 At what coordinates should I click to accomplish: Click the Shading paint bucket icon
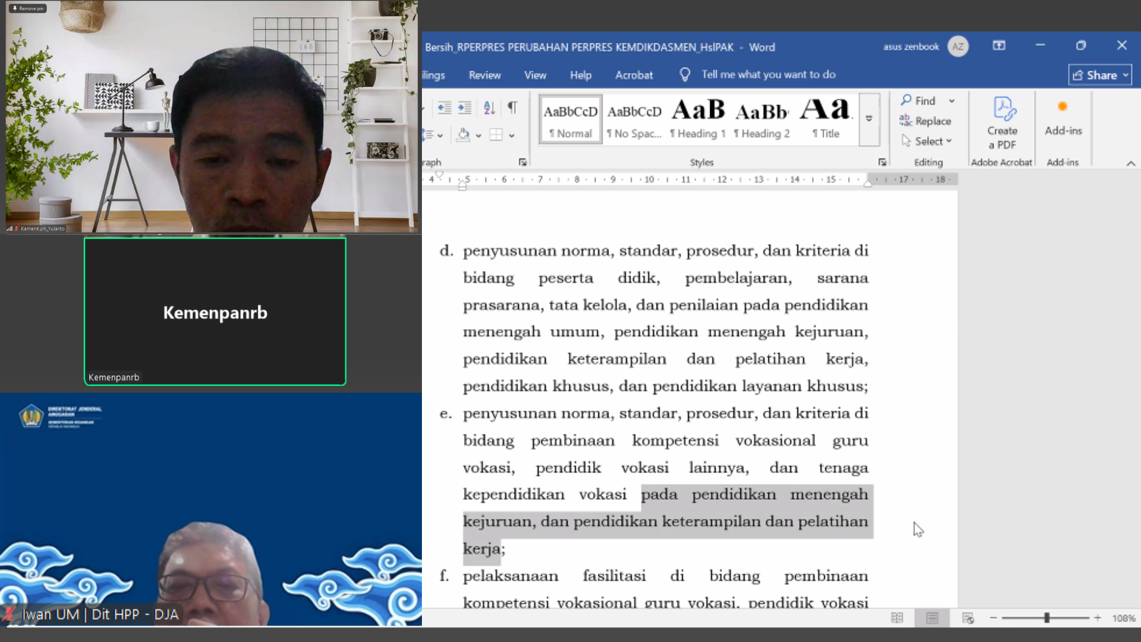tap(464, 135)
